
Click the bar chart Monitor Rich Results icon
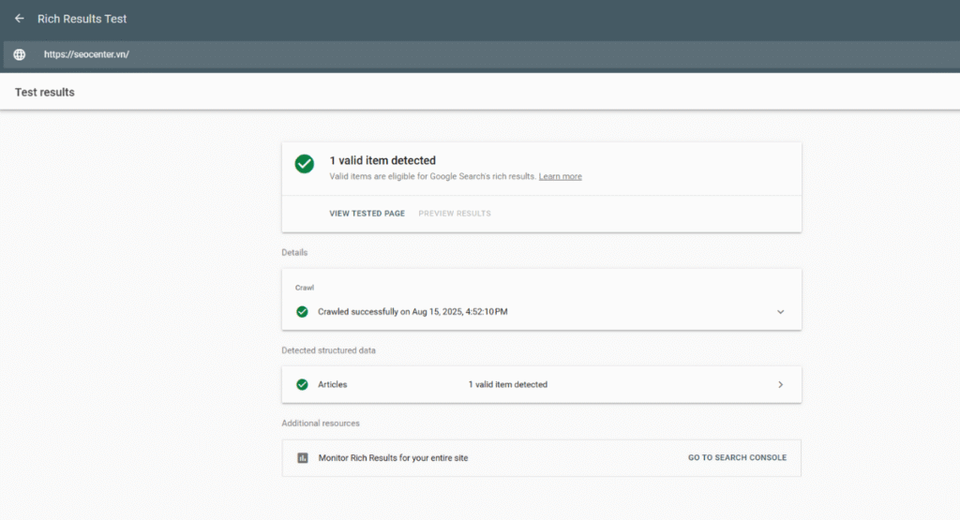302,458
